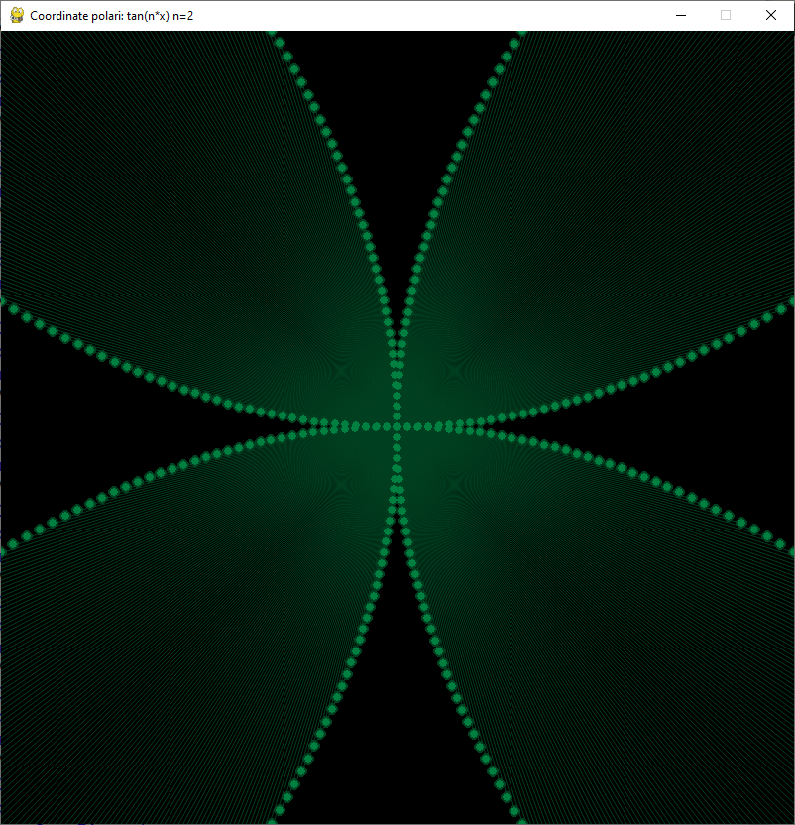
Task: Click the pygame snake icon in title bar
Action: tap(17, 15)
